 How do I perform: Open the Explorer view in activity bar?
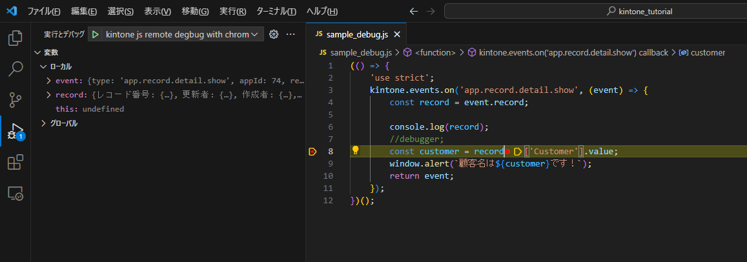pos(15,38)
